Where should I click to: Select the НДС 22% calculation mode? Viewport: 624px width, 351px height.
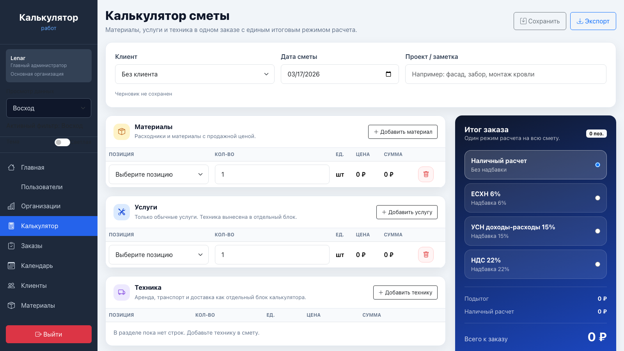coord(535,264)
